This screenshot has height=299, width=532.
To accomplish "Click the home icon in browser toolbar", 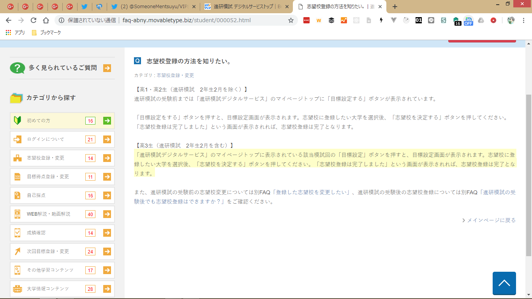I will coord(46,21).
